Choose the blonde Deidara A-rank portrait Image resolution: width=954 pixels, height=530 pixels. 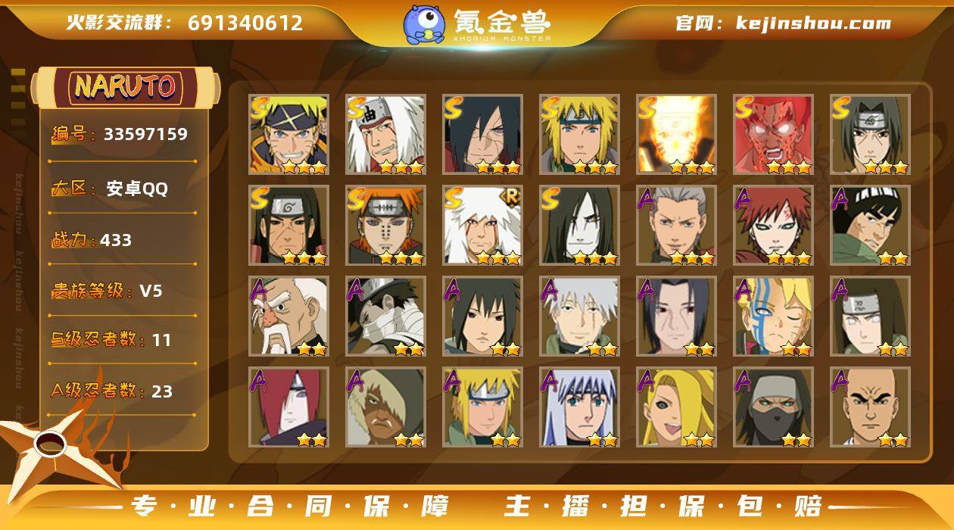pos(676,407)
